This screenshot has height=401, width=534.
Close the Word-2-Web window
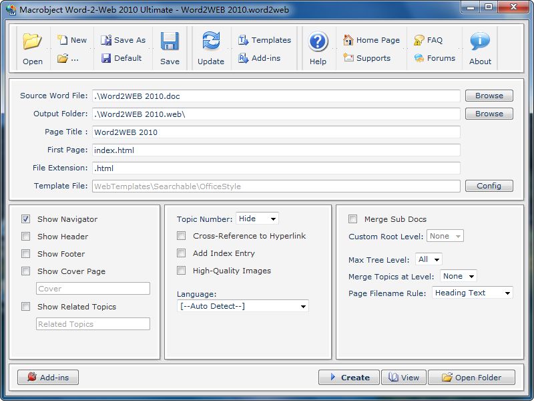pos(513,7)
